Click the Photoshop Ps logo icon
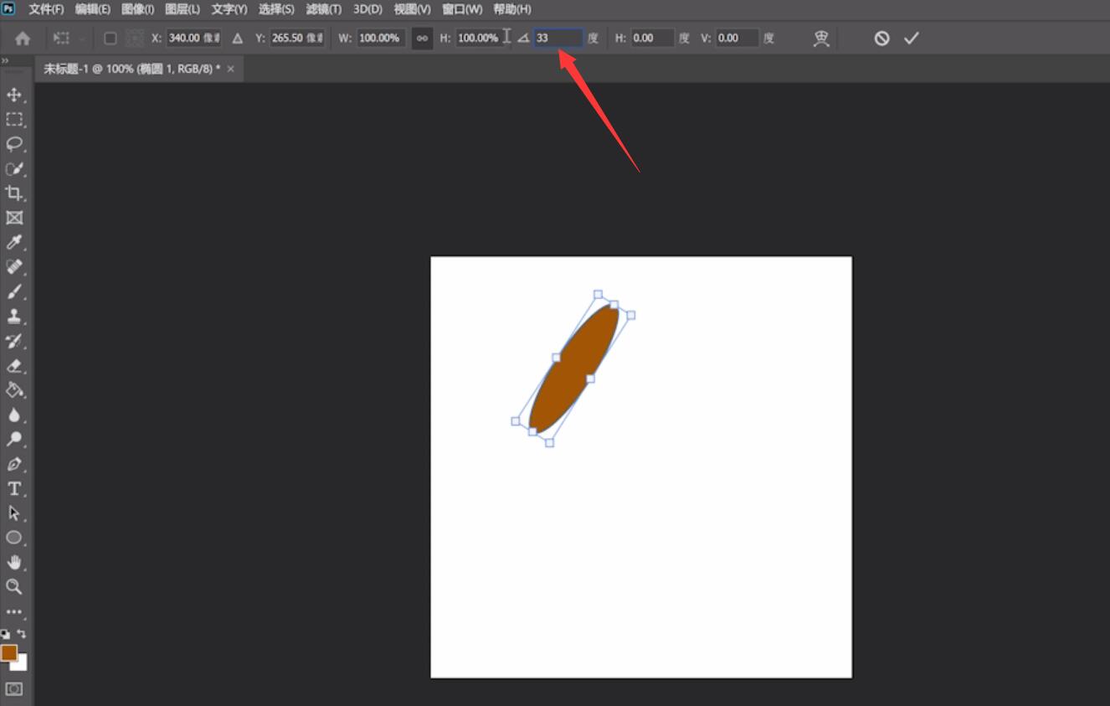The image size is (1110, 706). (8, 8)
